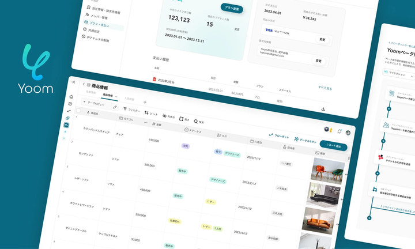415x249 pixels.
Task: Click the すべて見る link
Action: (325, 88)
